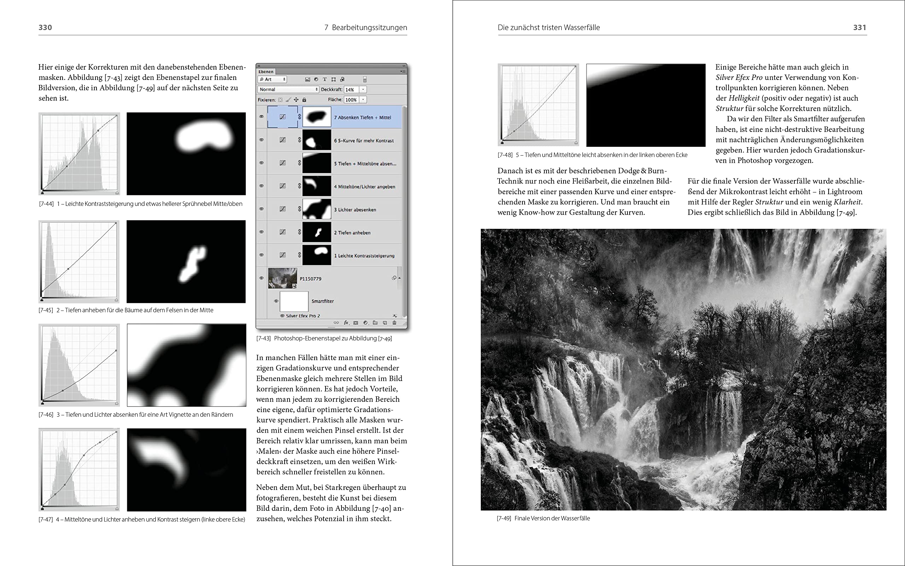
Task: Click mask link icon of layer 2 Tiefen anheben
Action: (299, 232)
